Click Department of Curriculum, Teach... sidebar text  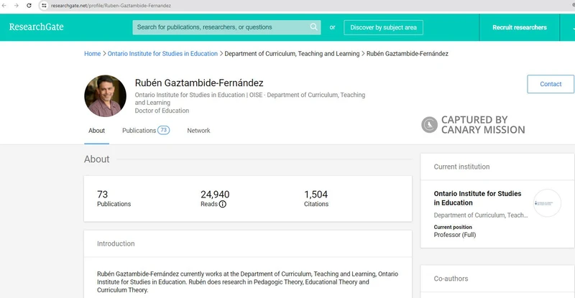480,215
